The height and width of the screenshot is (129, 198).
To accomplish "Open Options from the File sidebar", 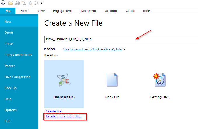I will click(19, 110).
